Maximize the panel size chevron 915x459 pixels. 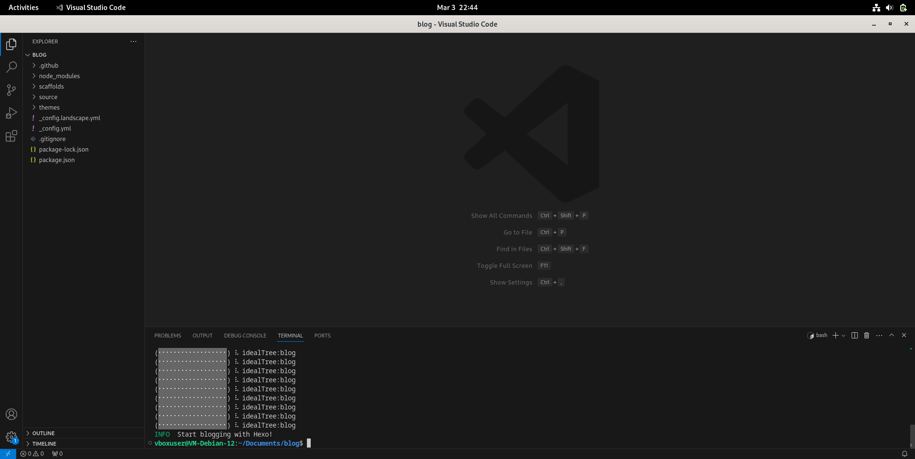tap(892, 336)
